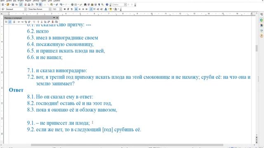Click Move down icon in bullets toolbar
Screen dimensions: 264x148
pos(42,22)
